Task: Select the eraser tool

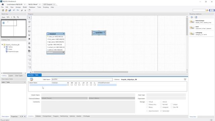Action: (29, 27)
